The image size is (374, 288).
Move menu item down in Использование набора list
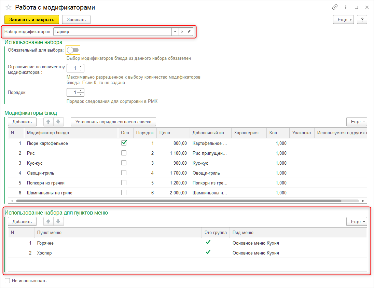click(x=58, y=221)
